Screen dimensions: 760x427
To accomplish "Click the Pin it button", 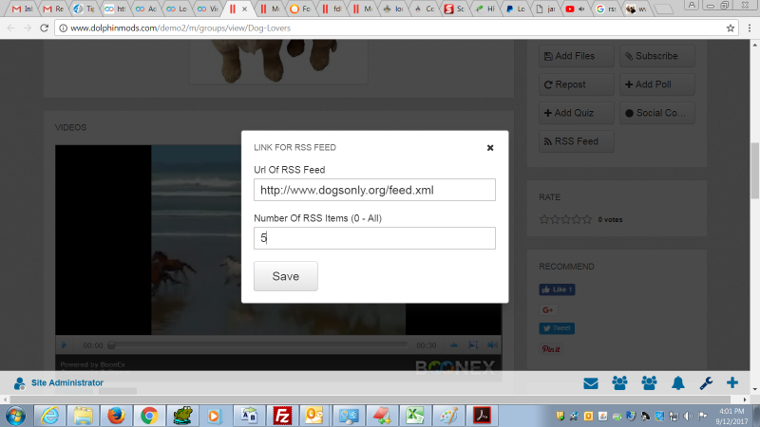I will [551, 349].
